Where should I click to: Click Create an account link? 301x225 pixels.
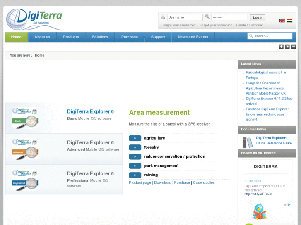click(x=249, y=25)
